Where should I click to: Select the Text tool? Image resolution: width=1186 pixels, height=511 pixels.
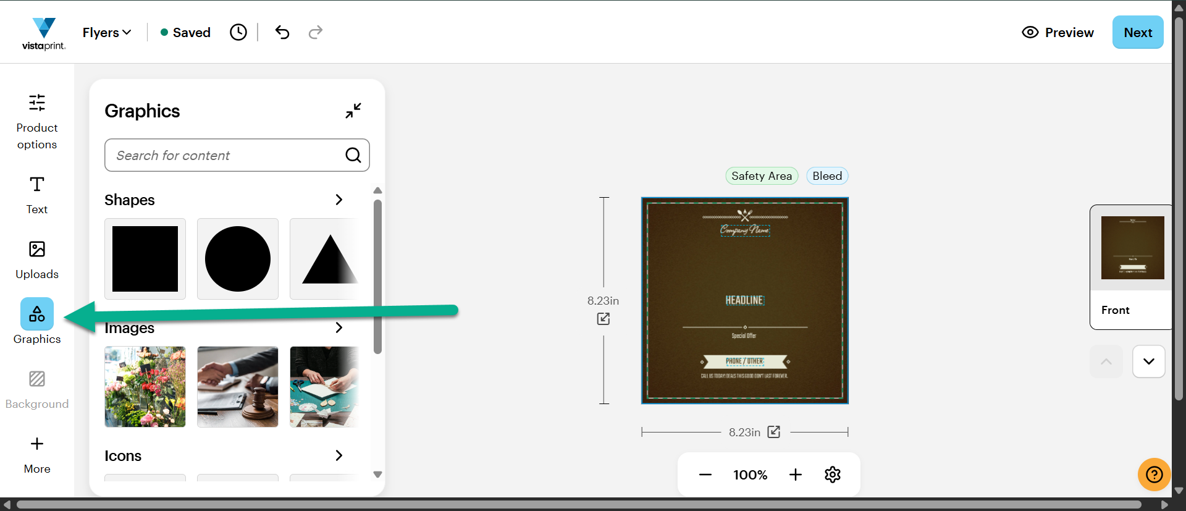pos(37,195)
